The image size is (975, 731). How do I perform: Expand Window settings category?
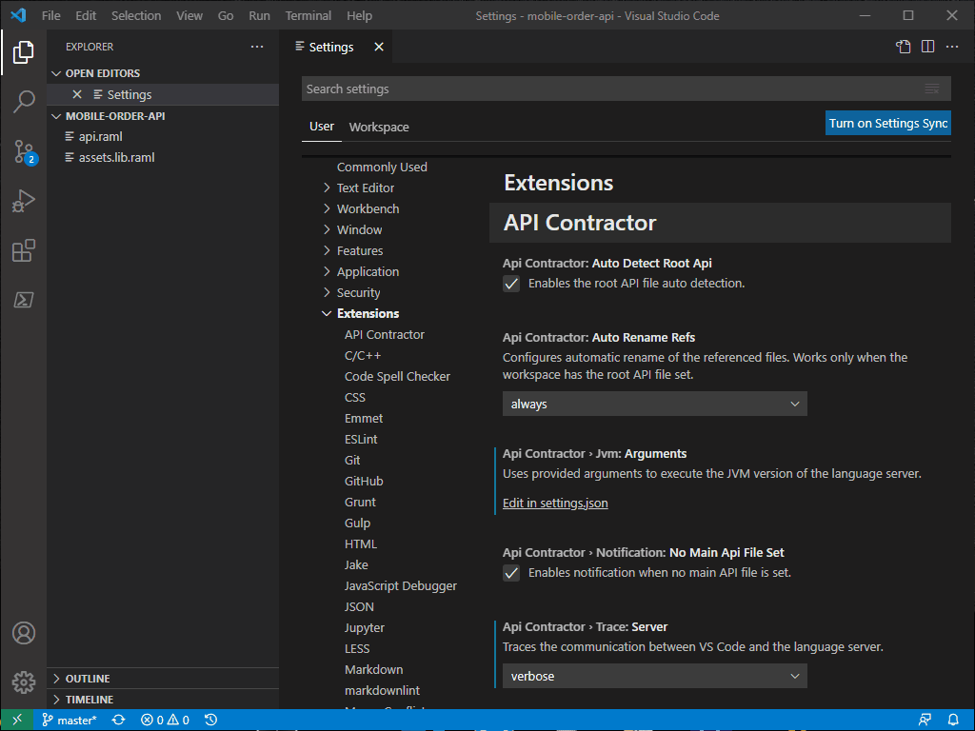coord(327,230)
